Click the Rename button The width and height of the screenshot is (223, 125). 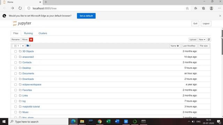(15, 40)
